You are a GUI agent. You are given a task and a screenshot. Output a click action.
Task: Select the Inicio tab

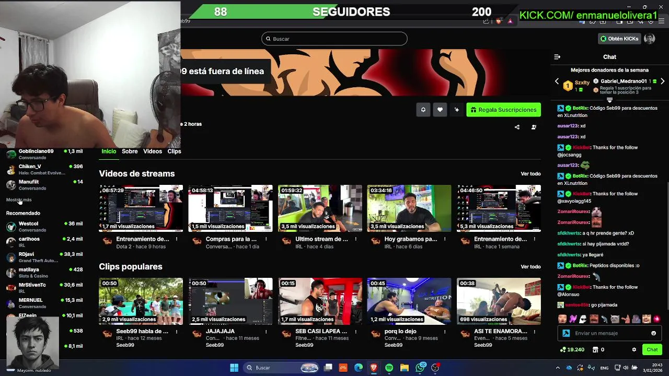109,151
